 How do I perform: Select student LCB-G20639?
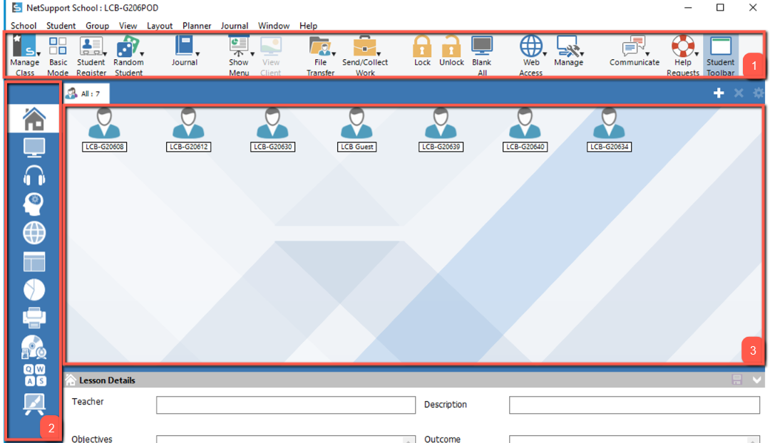441,130
